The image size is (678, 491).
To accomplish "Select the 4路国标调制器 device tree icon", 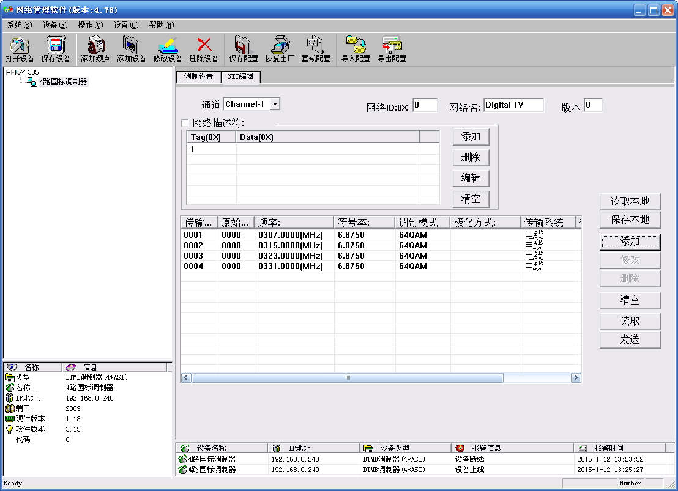I will pos(32,82).
